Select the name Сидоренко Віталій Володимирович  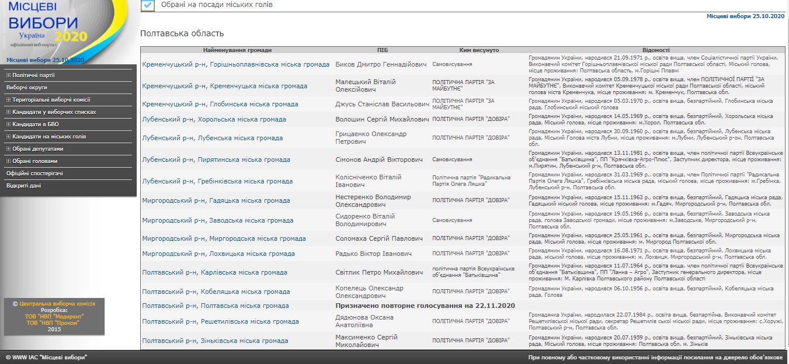pos(365,220)
